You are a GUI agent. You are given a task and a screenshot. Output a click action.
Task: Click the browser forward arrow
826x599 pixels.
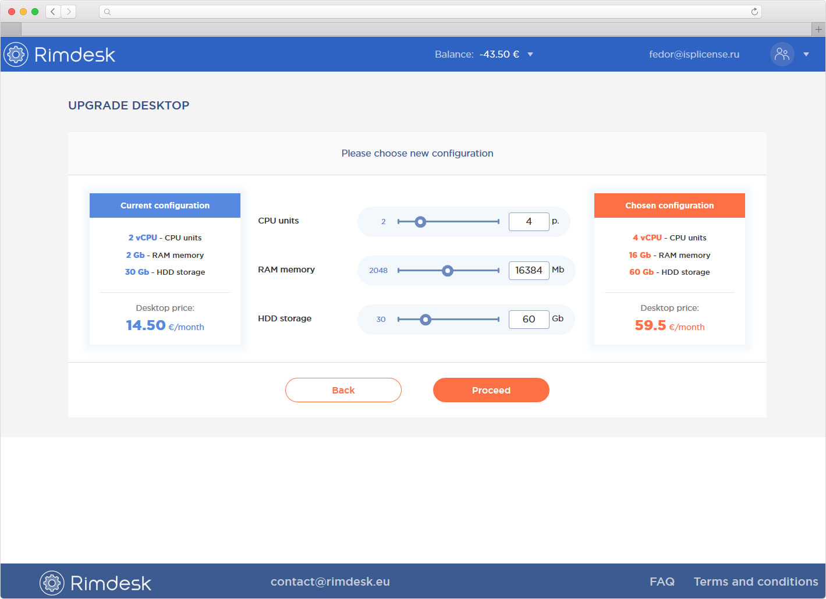(69, 12)
